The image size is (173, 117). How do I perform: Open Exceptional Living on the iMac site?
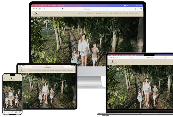tap(100, 14)
